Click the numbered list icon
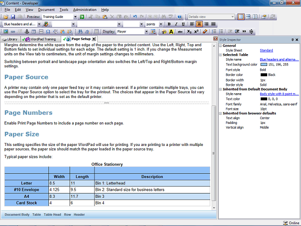The width and height of the screenshot is (301, 226). (x=214, y=32)
